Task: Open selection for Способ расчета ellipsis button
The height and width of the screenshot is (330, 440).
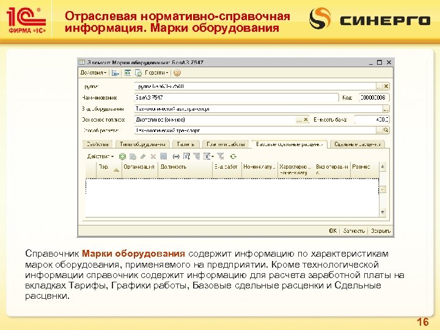Action: tap(379, 130)
